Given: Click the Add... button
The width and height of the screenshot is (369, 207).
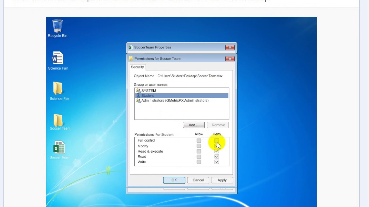Looking at the screenshot, I should pyautogui.click(x=194, y=125).
